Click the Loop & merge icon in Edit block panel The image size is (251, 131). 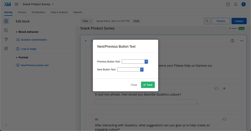click(18, 49)
